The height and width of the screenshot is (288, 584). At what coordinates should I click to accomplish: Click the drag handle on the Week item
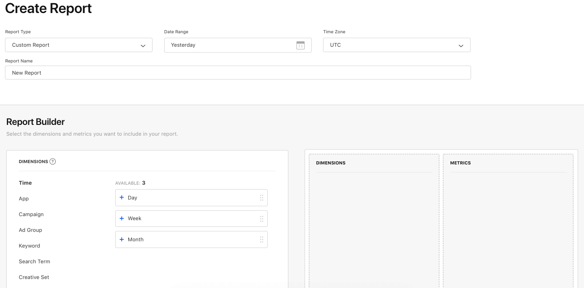261,218
